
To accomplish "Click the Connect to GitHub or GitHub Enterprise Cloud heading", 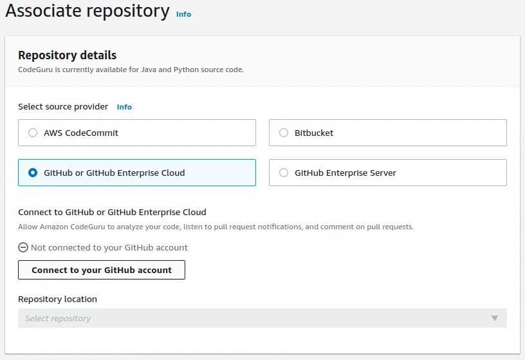I will click(x=112, y=212).
